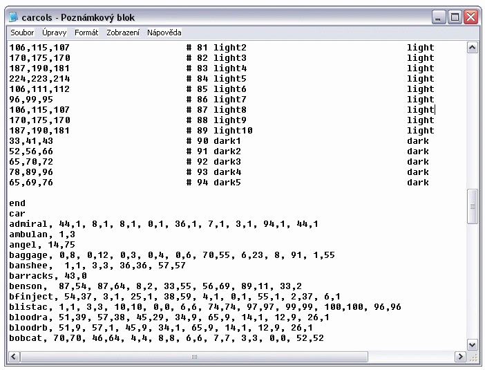Click the vertical scrollbar track above the thumb
485x370 pixels.
(473, 118)
